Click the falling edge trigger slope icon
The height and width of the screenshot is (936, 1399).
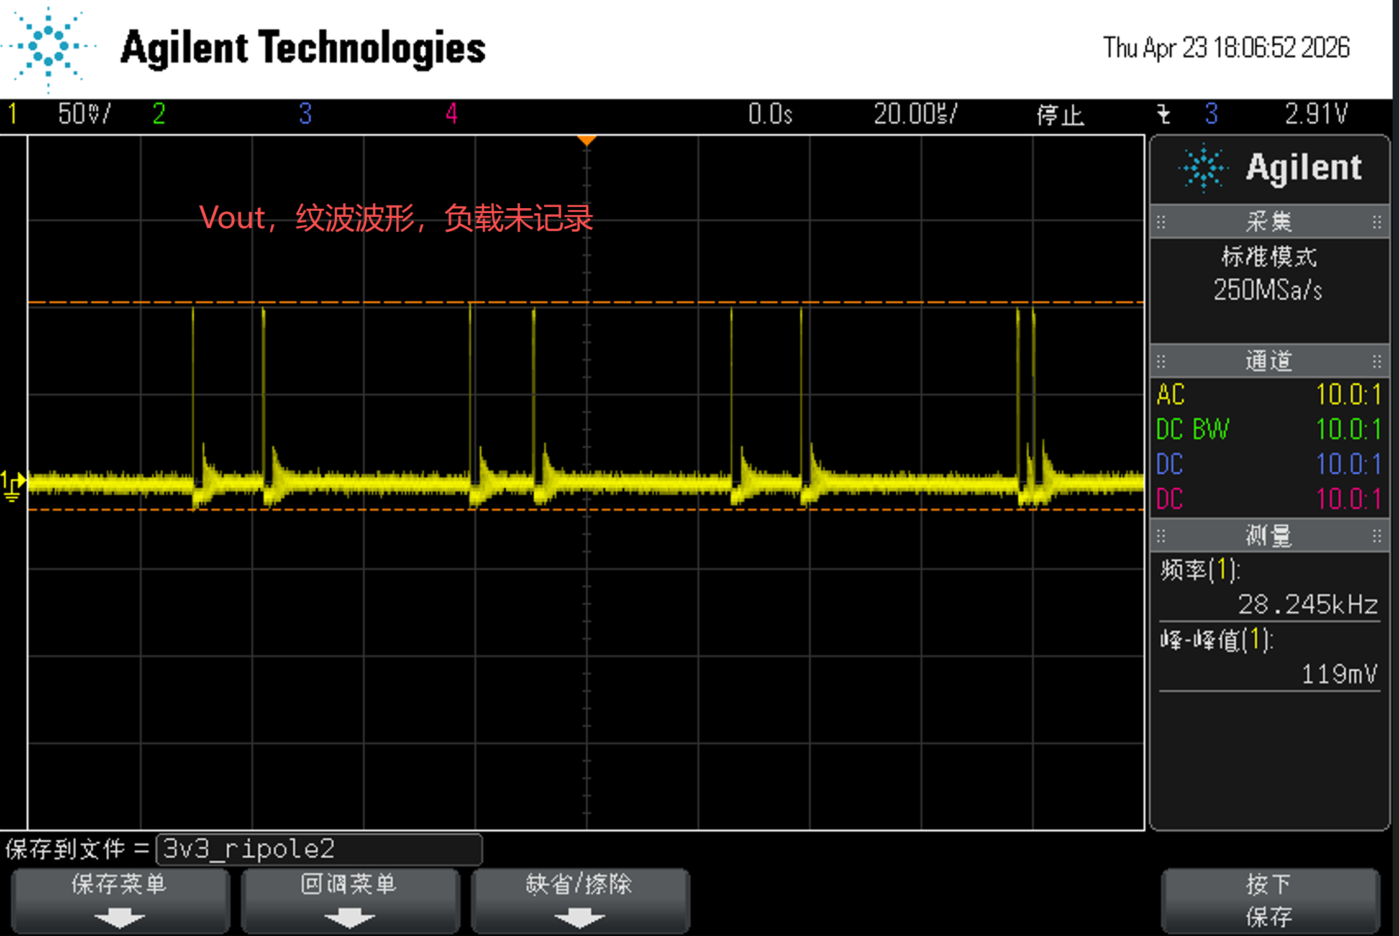coord(1164,114)
